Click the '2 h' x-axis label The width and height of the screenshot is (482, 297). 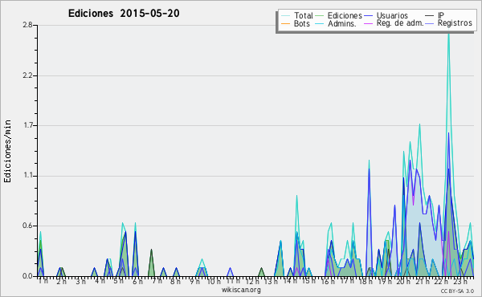tap(62, 282)
